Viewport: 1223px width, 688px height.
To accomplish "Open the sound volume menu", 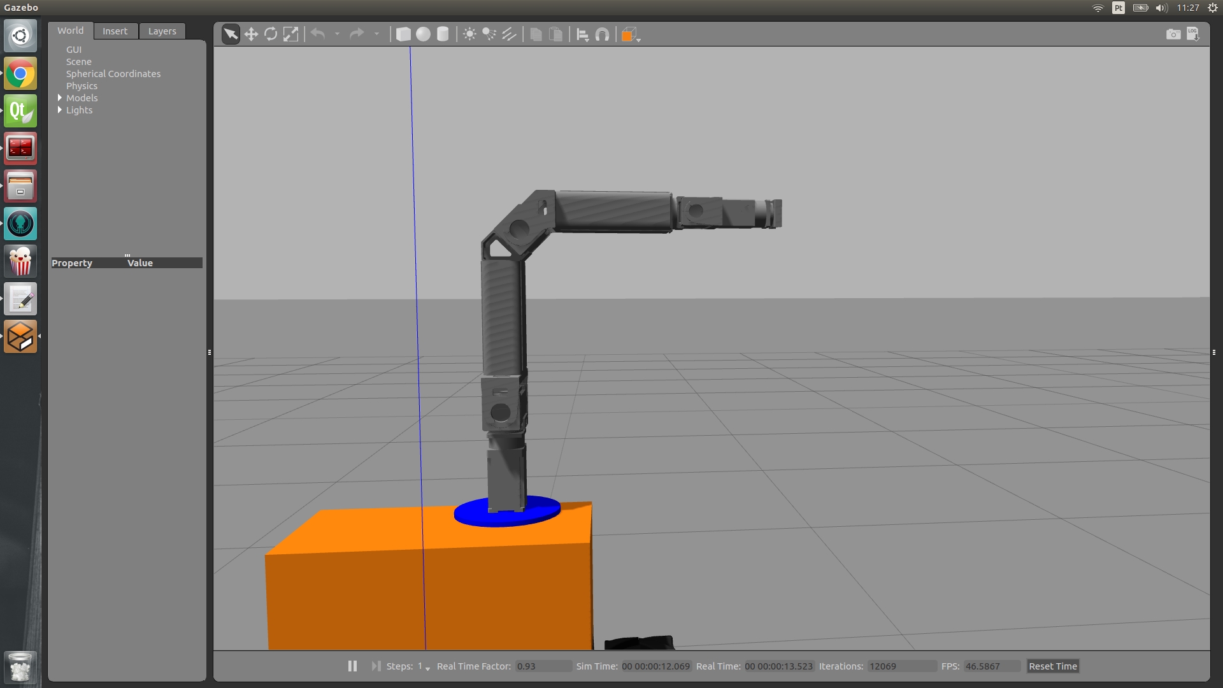I will 1162,8.
